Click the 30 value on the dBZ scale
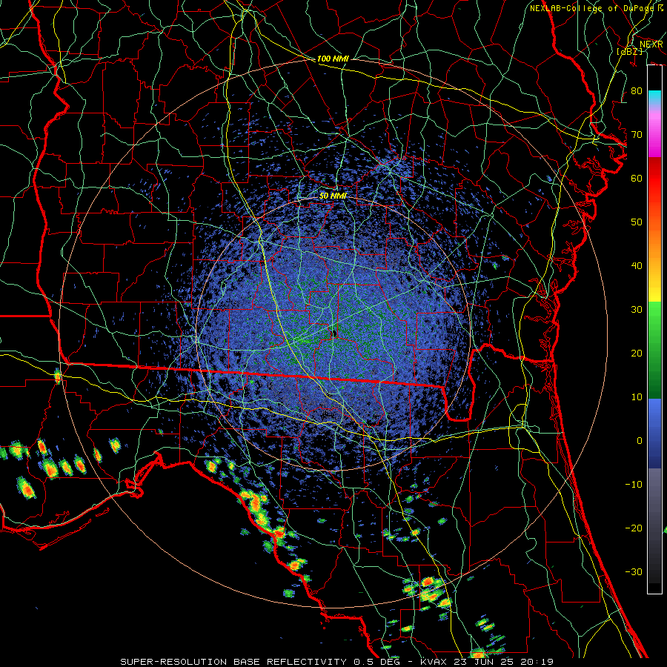667x667 pixels. 637,310
